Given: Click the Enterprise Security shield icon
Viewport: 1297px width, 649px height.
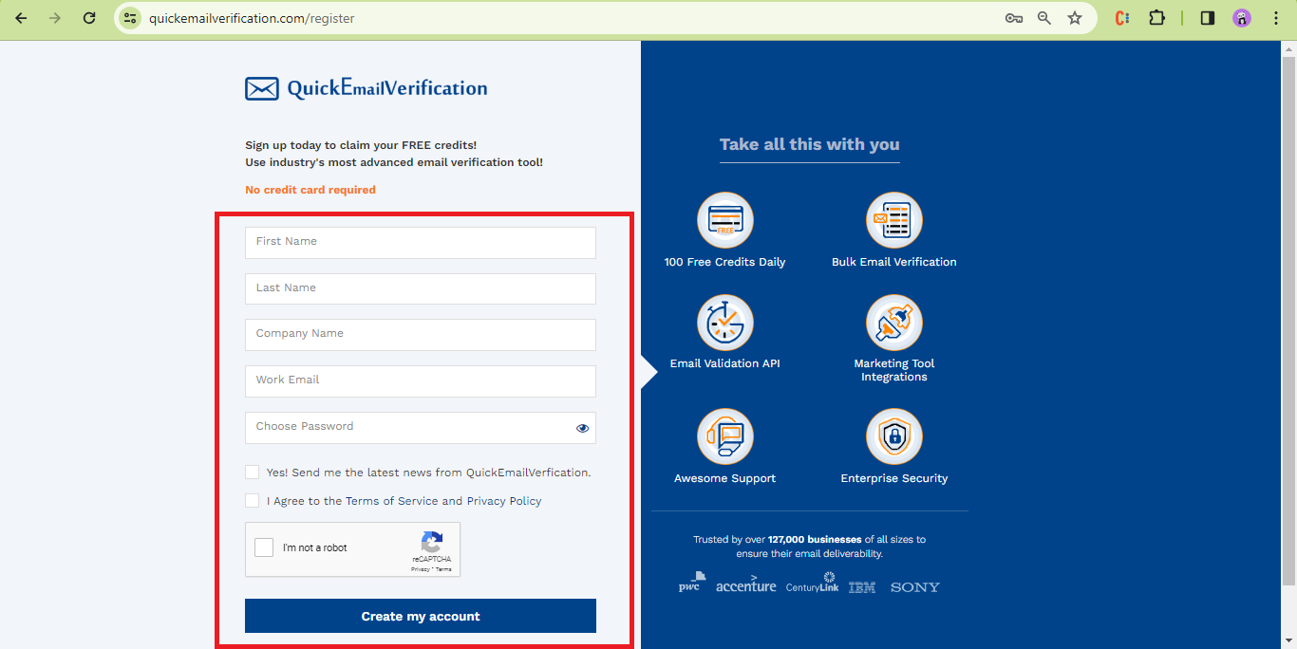Looking at the screenshot, I should tap(894, 436).
